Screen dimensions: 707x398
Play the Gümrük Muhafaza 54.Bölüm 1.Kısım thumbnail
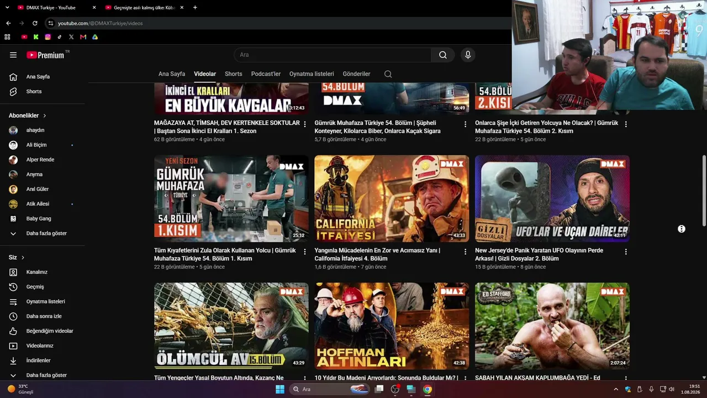231,198
